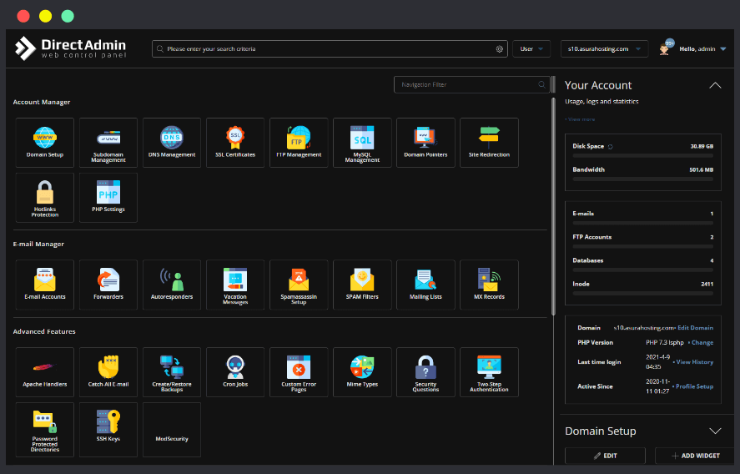Image resolution: width=740 pixels, height=474 pixels.
Task: Open Cron Jobs tile
Action: [x=235, y=372]
